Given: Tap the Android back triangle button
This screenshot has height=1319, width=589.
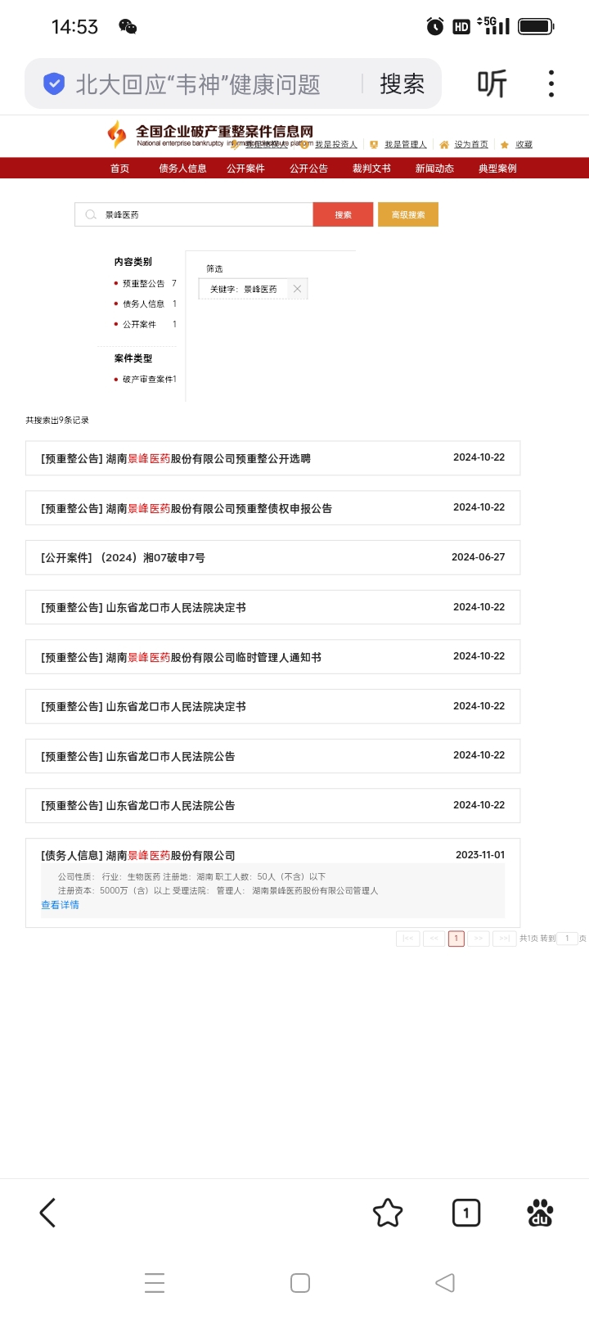Looking at the screenshot, I should (445, 1282).
